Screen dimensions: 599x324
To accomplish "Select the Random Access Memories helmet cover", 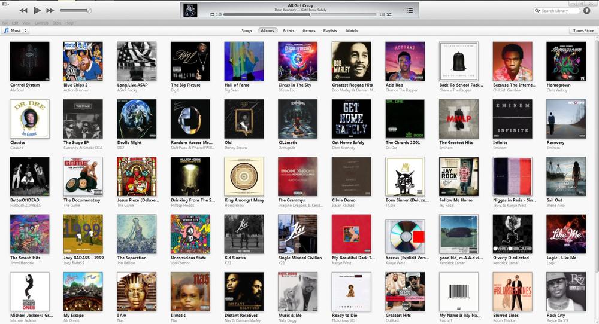I will click(190, 119).
